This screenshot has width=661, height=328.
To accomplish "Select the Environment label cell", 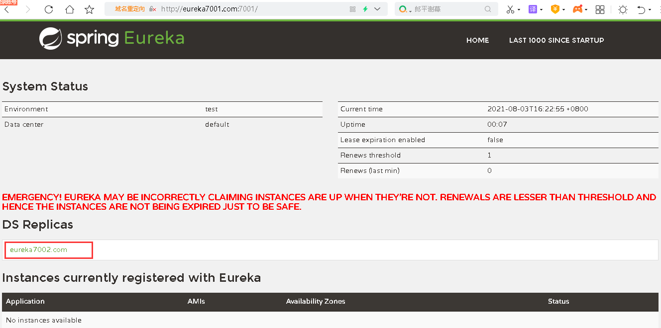I will pyautogui.click(x=26, y=109).
